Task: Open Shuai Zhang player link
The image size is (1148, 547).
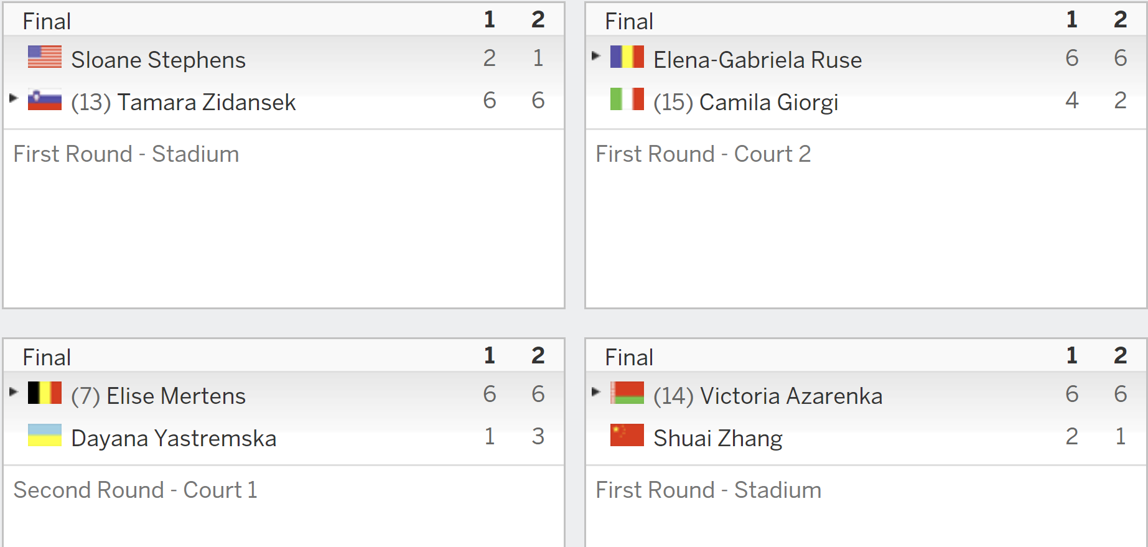Action: tap(718, 438)
